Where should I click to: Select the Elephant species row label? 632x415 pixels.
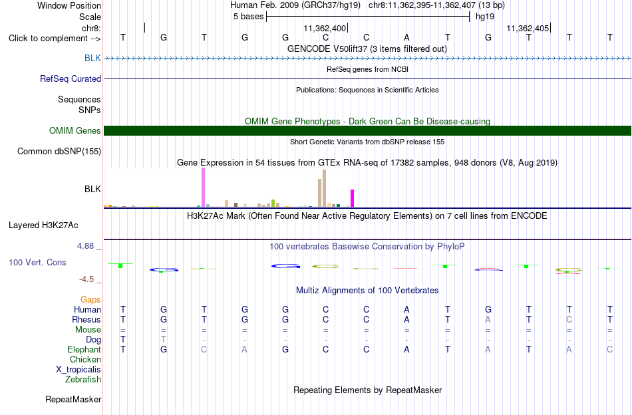pyautogui.click(x=84, y=349)
